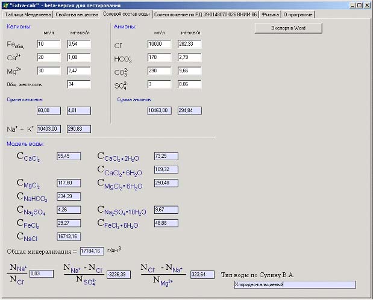Focus the CO3 mg/l field showing 290
Viewport: 373px width, 300px height.
click(x=160, y=71)
